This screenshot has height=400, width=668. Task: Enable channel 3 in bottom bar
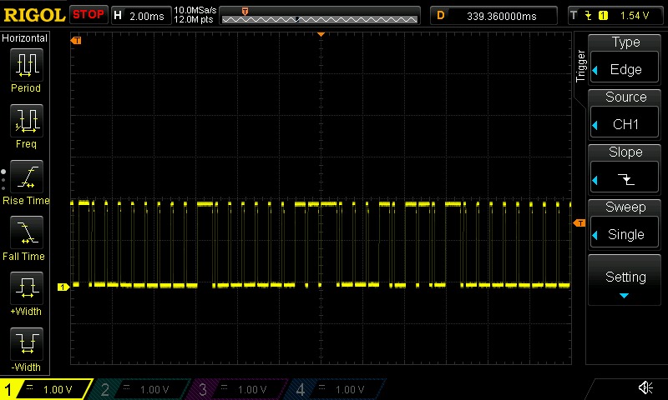point(240,389)
